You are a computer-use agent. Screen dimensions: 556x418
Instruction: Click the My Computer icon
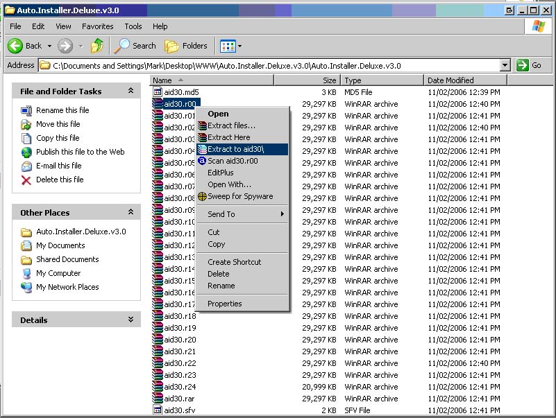click(26, 274)
